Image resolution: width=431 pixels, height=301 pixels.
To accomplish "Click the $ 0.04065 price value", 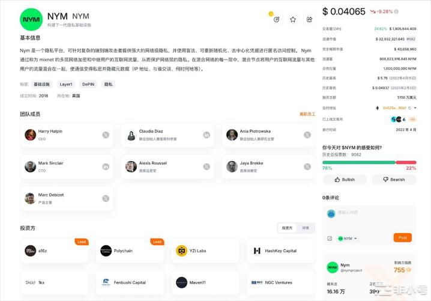I will 344,11.
